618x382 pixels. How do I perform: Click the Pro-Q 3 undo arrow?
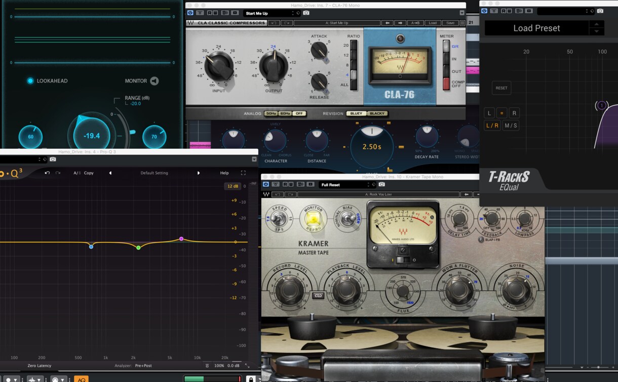tap(47, 173)
